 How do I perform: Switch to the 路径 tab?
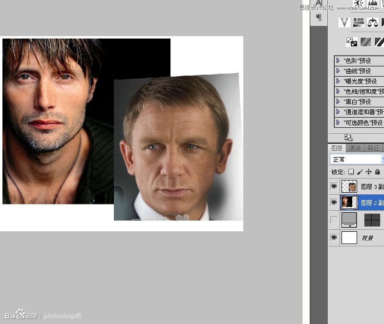[373, 148]
